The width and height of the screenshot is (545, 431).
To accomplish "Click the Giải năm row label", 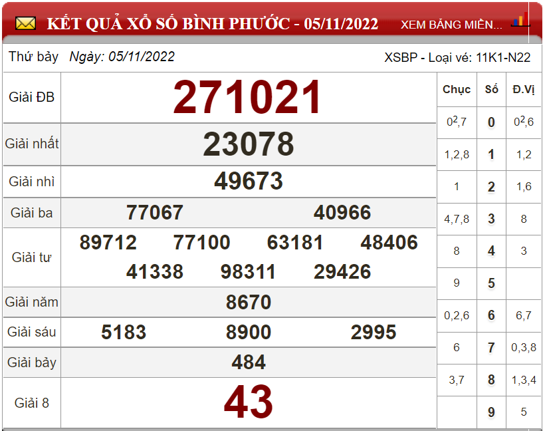I will pos(32,302).
